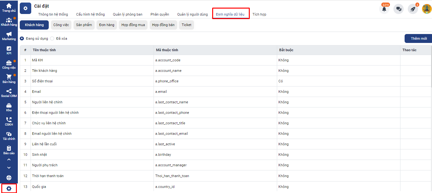
Task: Select the Đã xóa radio button
Action: click(x=52, y=38)
